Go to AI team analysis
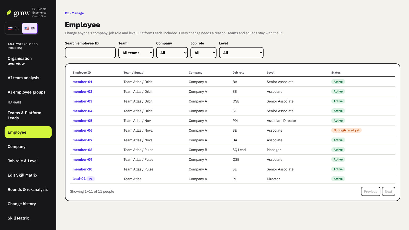The image size is (409, 230). coord(28,78)
